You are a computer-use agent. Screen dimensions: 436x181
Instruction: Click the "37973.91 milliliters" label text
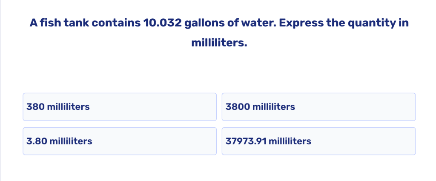click(x=268, y=141)
